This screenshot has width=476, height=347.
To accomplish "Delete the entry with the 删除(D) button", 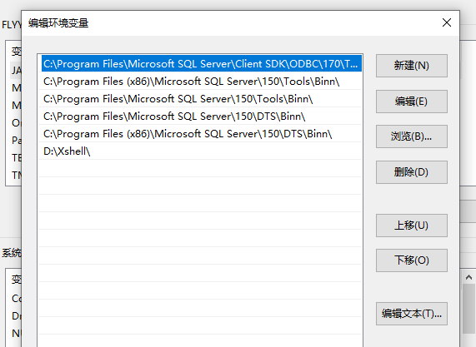I will (x=411, y=172).
